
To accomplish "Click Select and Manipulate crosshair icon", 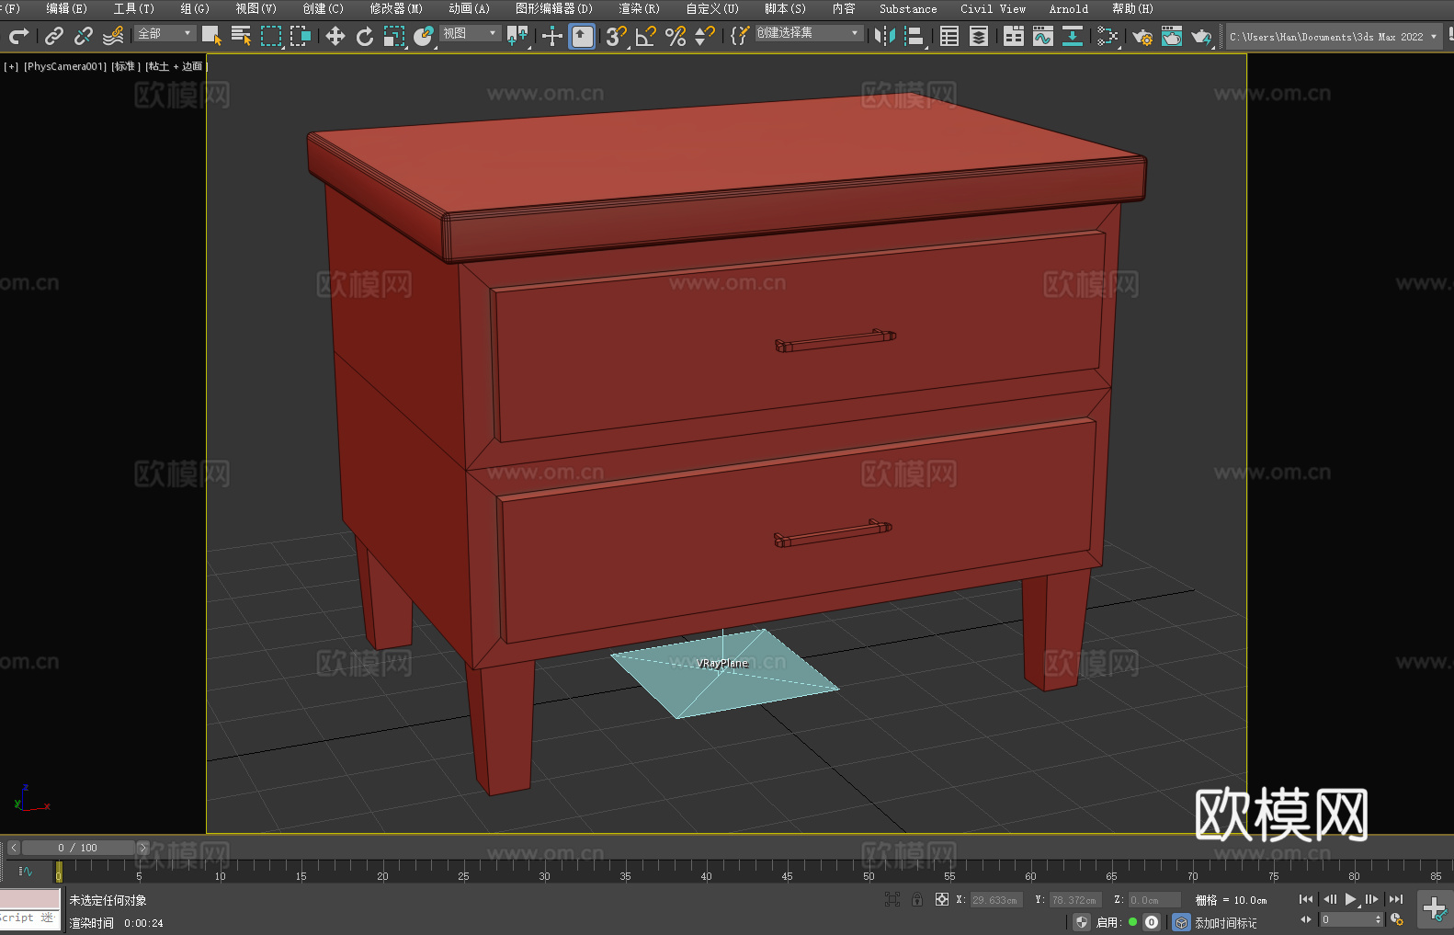I will click(551, 36).
